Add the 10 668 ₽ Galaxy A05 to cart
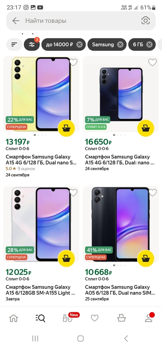The image size is (162, 348). pos(146,258)
